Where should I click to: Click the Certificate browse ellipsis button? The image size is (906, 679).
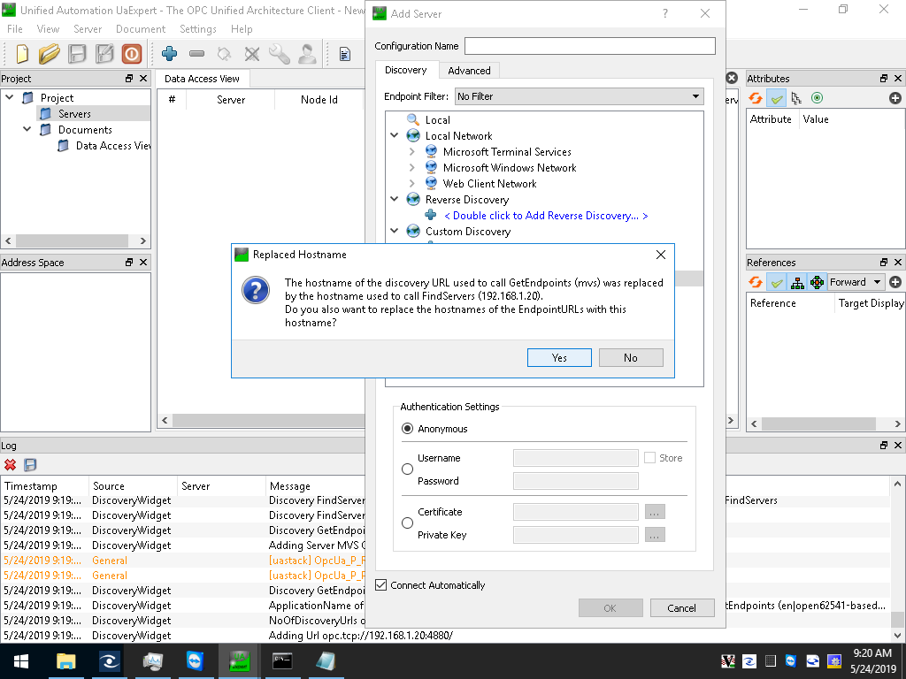click(654, 512)
